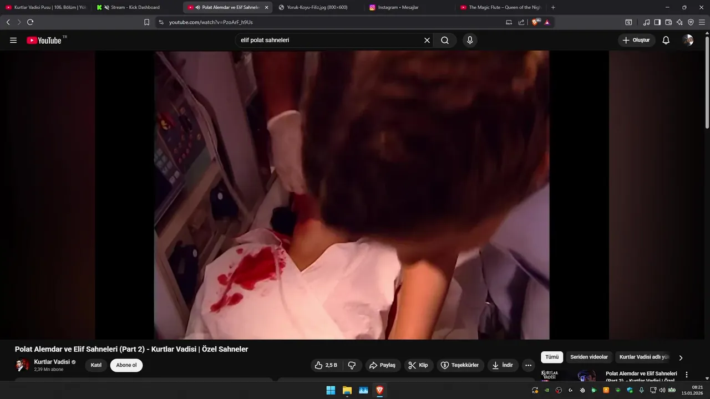Open File Explorer from the taskbar

point(347,390)
